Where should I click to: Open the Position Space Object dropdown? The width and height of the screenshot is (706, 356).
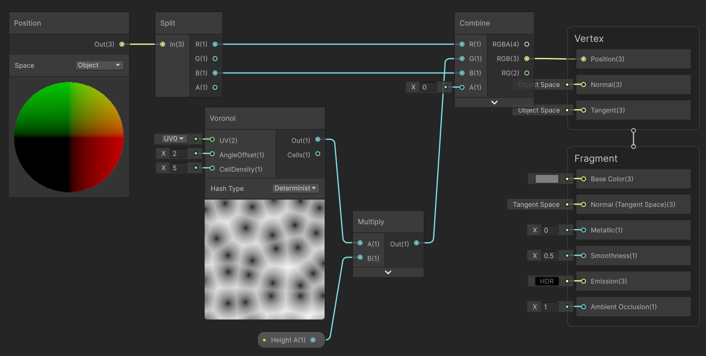pyautogui.click(x=99, y=65)
